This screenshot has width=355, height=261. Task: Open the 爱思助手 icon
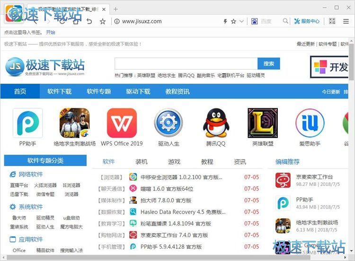(310, 123)
